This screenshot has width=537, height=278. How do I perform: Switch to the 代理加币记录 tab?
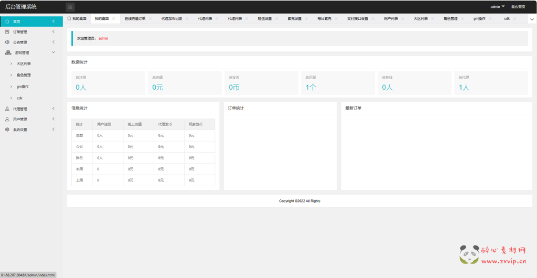tap(171, 18)
